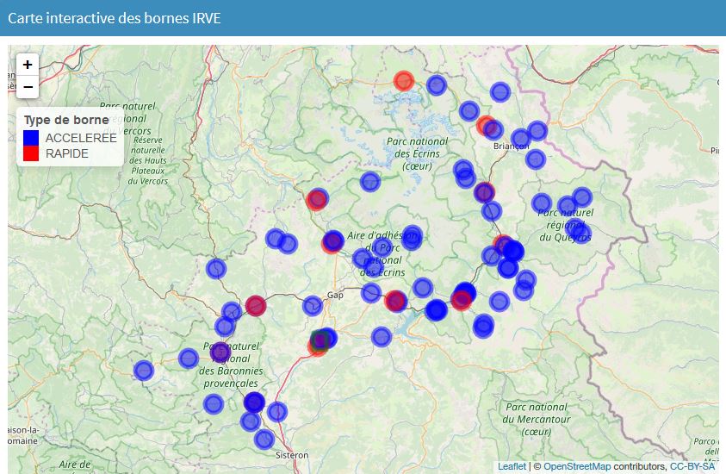
Task: Open the CC-BY-SA license link
Action: click(x=692, y=466)
